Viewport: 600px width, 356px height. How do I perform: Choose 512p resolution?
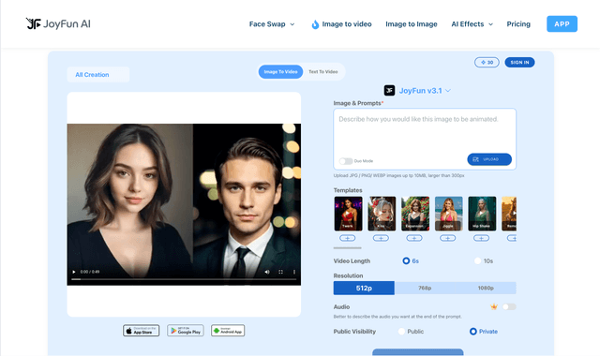(364, 288)
